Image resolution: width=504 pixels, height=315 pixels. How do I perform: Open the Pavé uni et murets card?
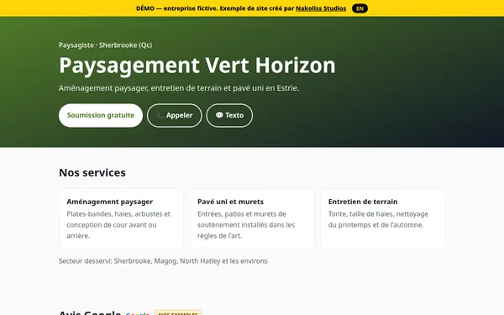coord(252,219)
